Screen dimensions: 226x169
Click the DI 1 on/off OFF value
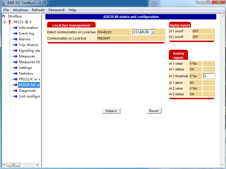(195, 31)
